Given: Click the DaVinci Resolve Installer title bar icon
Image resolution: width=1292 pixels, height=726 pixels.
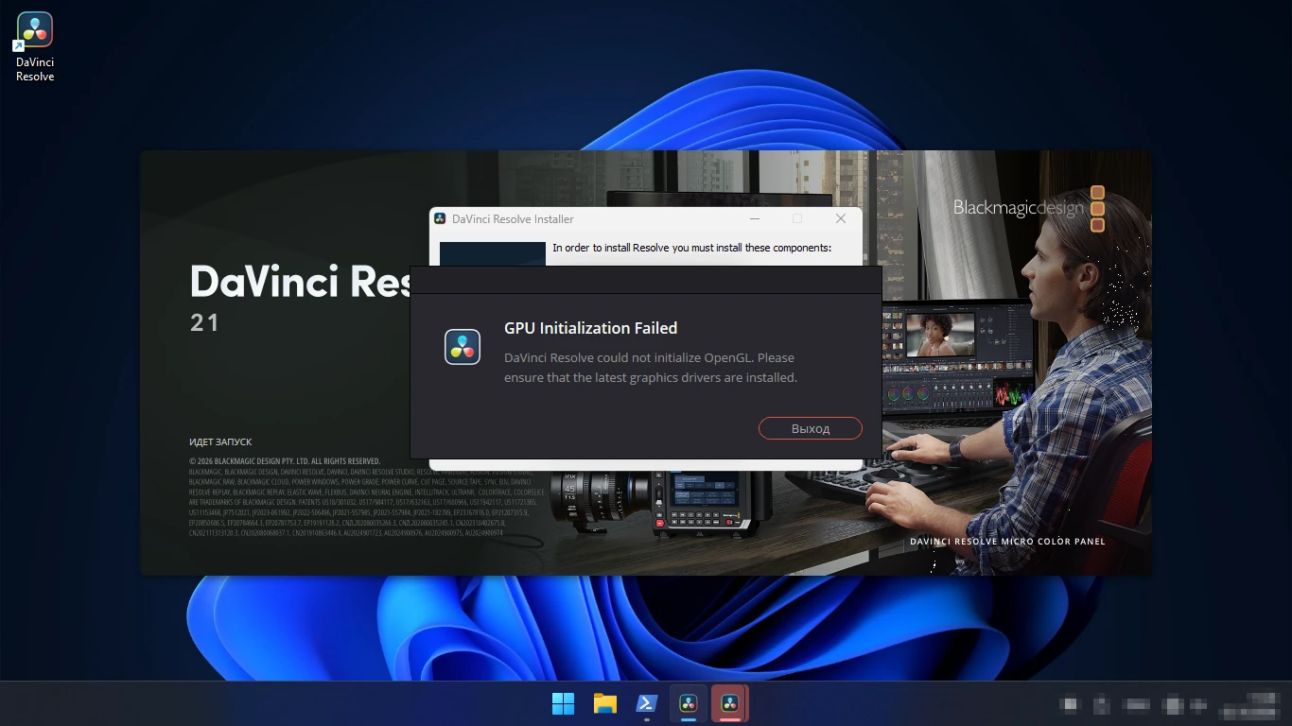Looking at the screenshot, I should tap(440, 218).
